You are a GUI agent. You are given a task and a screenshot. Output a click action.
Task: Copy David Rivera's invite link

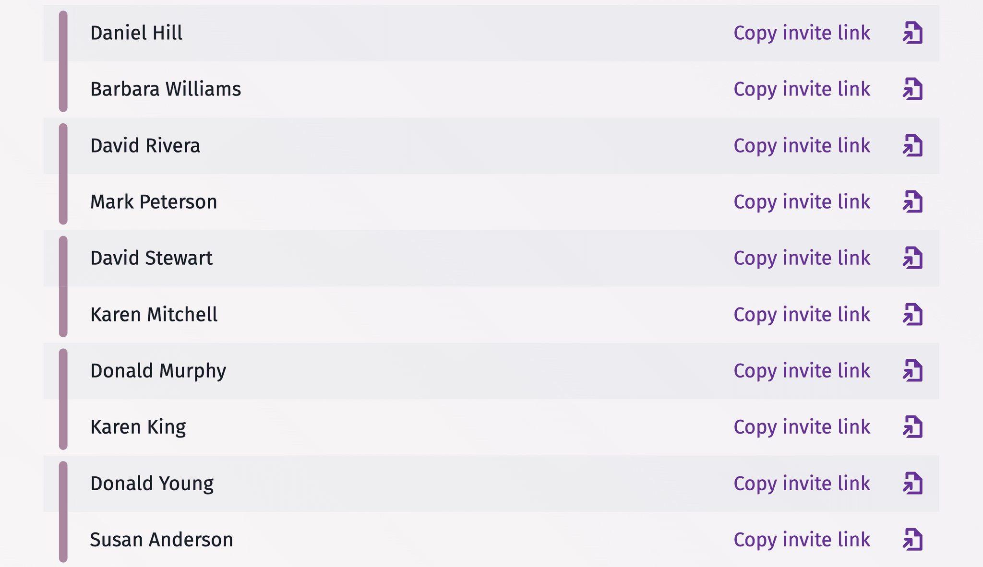(802, 146)
